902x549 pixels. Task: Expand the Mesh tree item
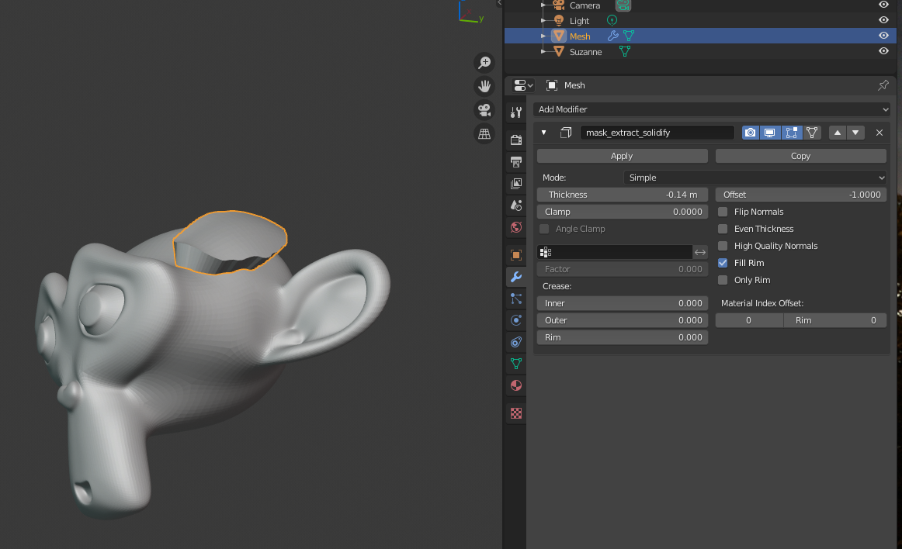coord(543,36)
